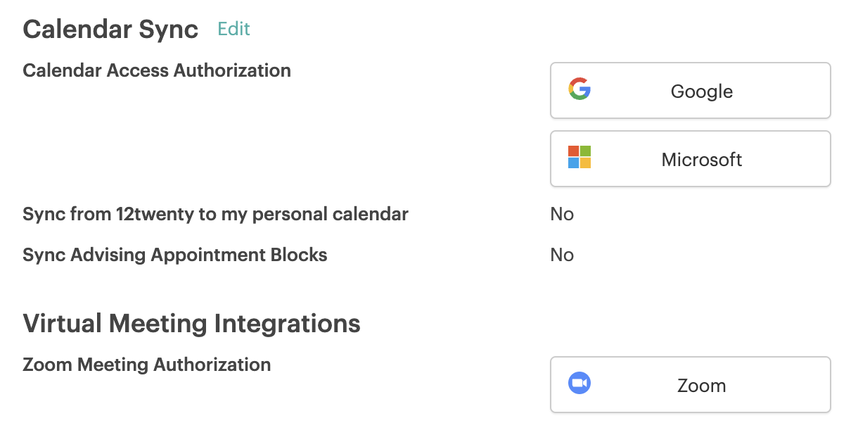Select the Calendar Sync heading
Viewport: 858px width, 442px height.
coord(110,30)
